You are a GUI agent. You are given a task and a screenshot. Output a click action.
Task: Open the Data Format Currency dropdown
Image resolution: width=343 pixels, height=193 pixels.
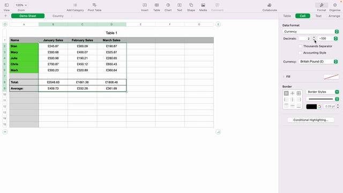pos(311,32)
